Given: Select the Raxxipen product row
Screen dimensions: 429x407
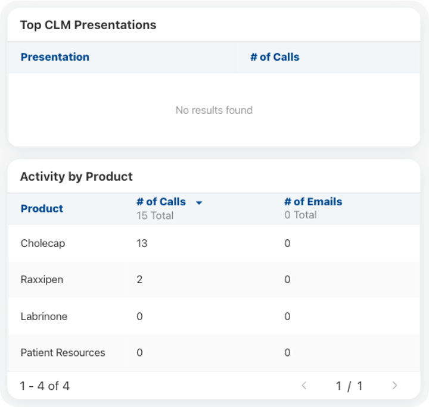Looking at the screenshot, I should coord(42,280).
